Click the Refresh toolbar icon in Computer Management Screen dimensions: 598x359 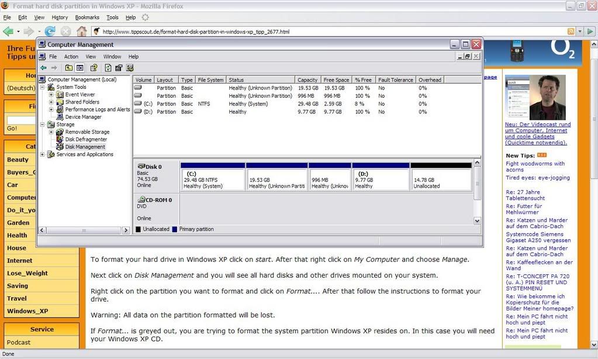tap(108, 68)
